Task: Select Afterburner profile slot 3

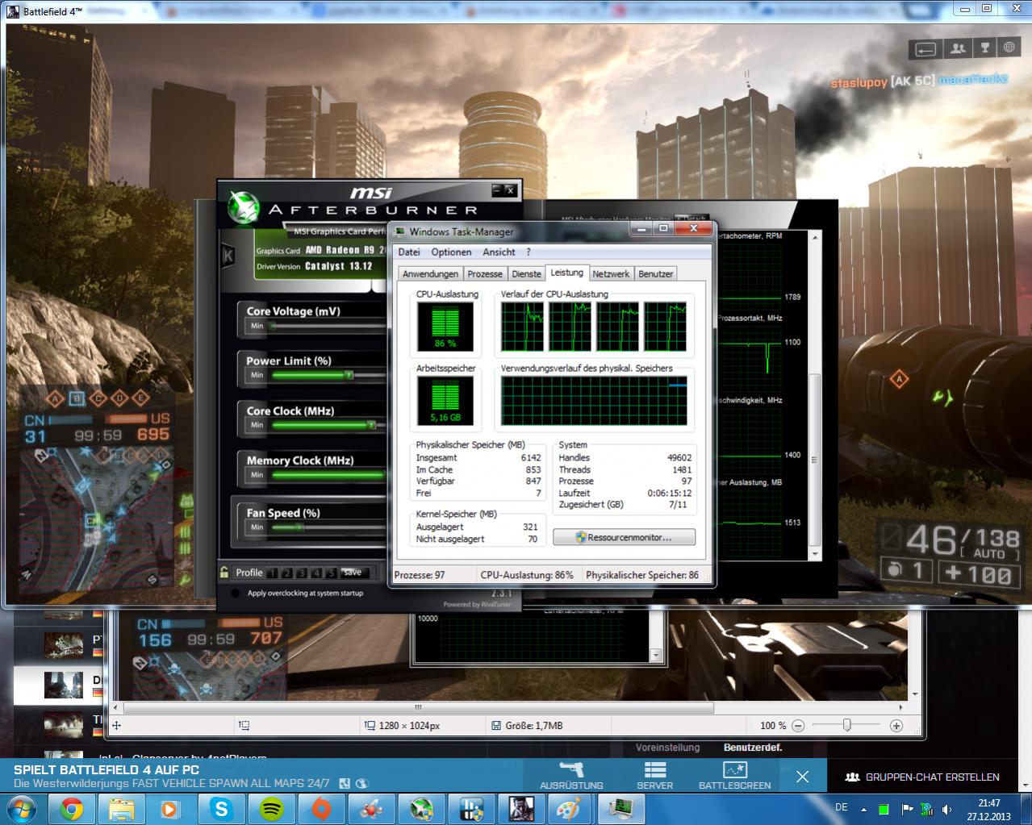Action: 301,573
